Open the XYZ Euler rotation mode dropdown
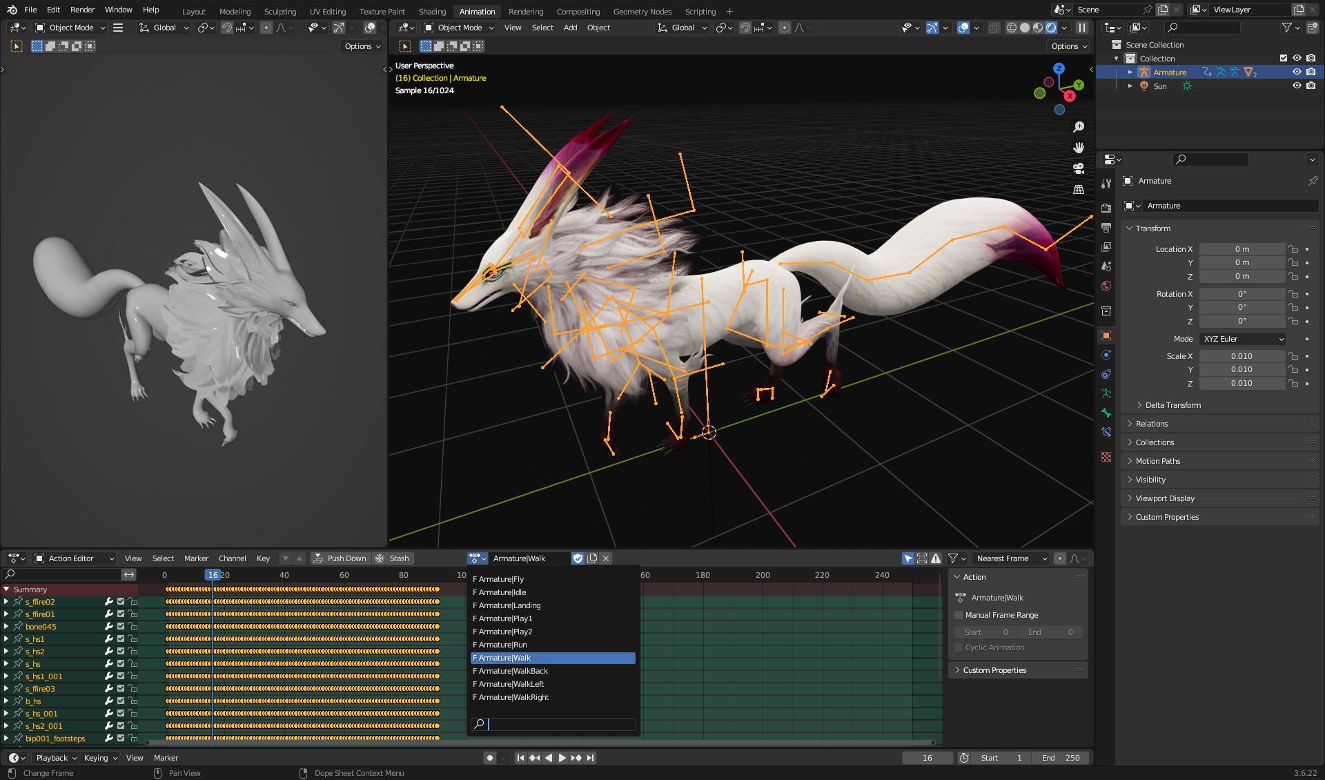The width and height of the screenshot is (1325, 780). (x=1243, y=339)
